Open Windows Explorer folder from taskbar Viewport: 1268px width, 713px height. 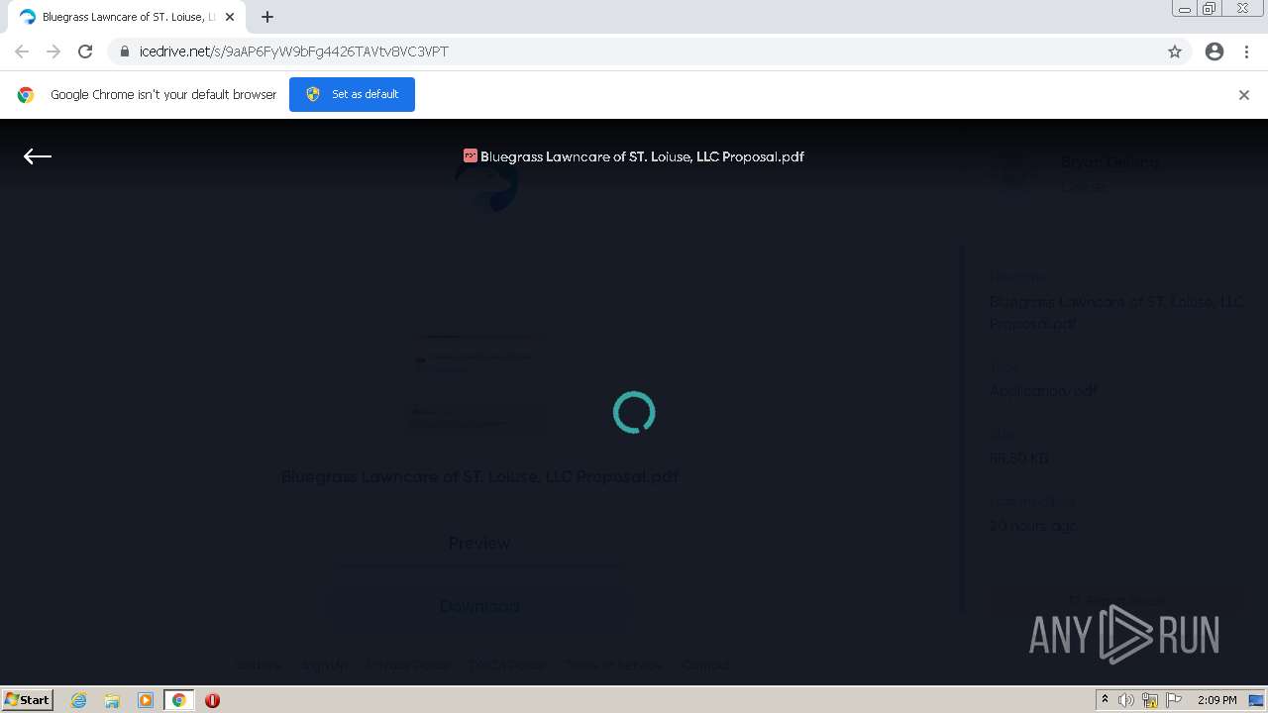(x=112, y=700)
